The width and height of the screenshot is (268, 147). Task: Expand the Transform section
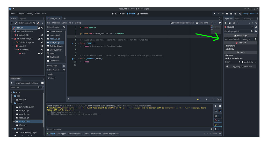point(241,46)
